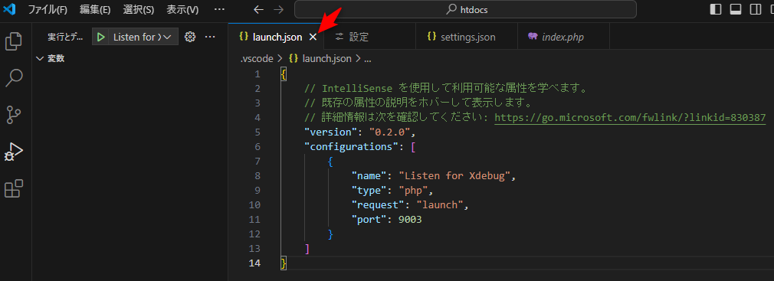Click the "type" key on line 9
The height and width of the screenshot is (281, 774).
[x=369, y=191]
